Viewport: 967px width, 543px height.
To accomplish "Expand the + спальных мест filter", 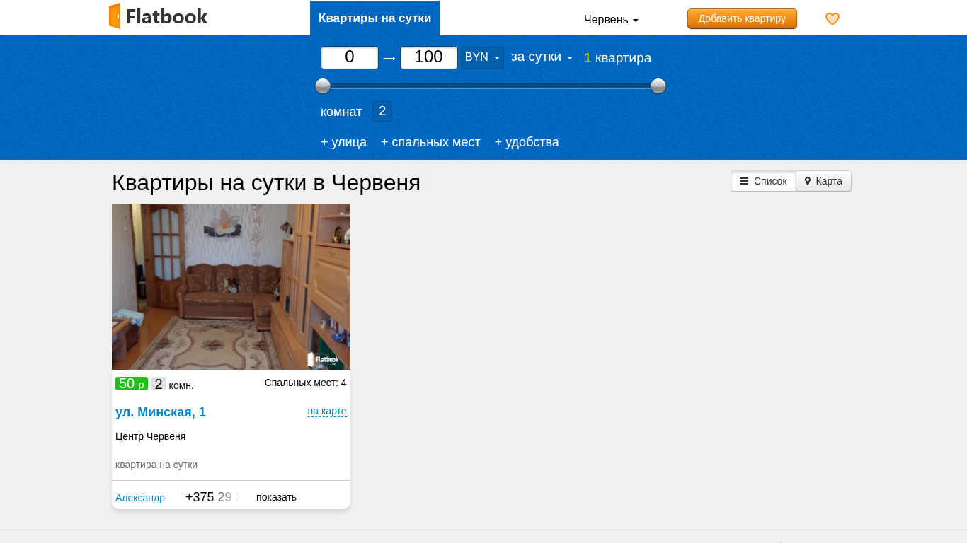I will point(430,142).
